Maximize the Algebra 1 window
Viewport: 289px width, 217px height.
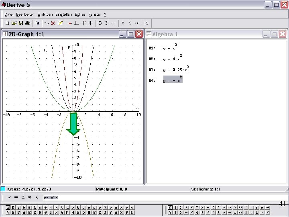[x=274, y=34]
